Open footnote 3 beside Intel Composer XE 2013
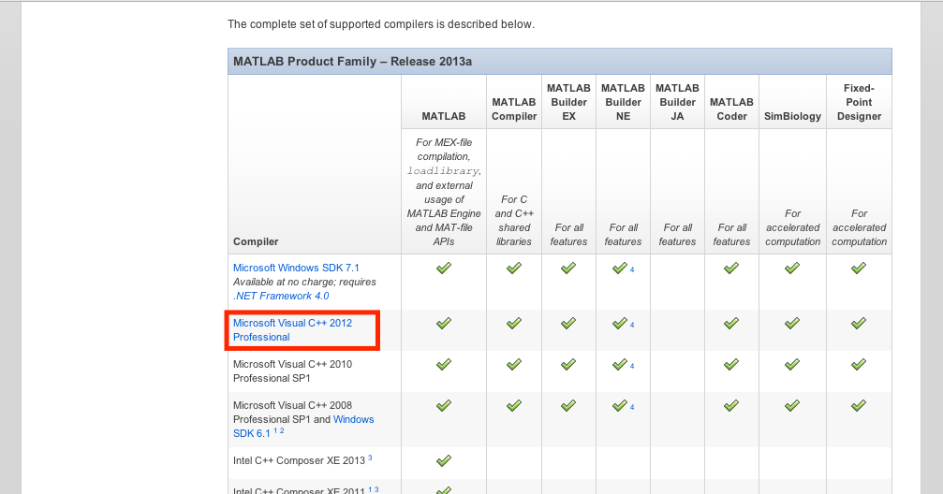Image resolution: width=943 pixels, height=494 pixels. pyautogui.click(x=370, y=458)
